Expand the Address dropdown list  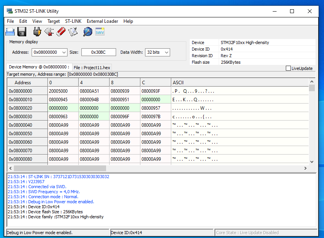[64, 52]
